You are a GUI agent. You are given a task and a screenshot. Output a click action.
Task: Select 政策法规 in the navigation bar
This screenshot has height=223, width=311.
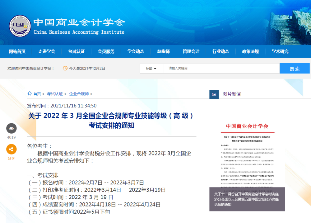pyautogui.click(x=250, y=51)
